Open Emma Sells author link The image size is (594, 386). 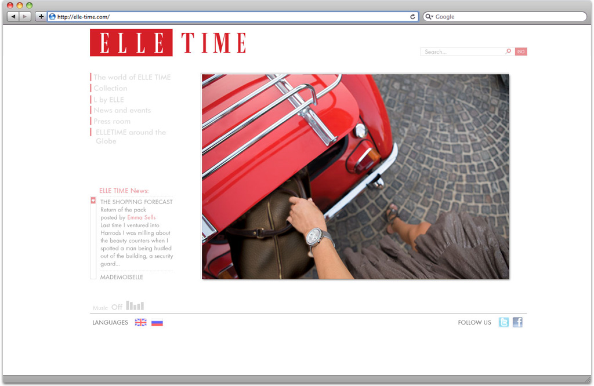[x=142, y=217]
